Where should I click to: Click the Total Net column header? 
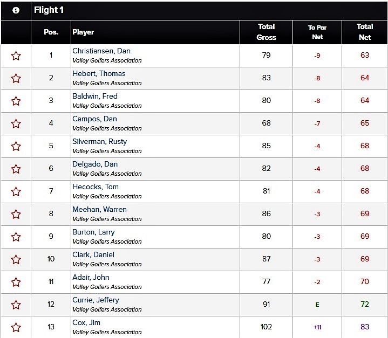pos(365,32)
